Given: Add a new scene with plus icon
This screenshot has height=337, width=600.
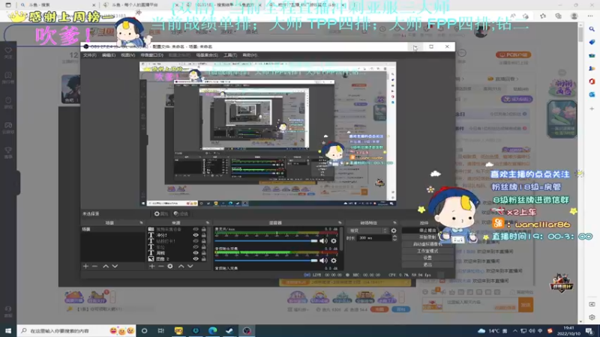Looking at the screenshot, I should click(85, 267).
